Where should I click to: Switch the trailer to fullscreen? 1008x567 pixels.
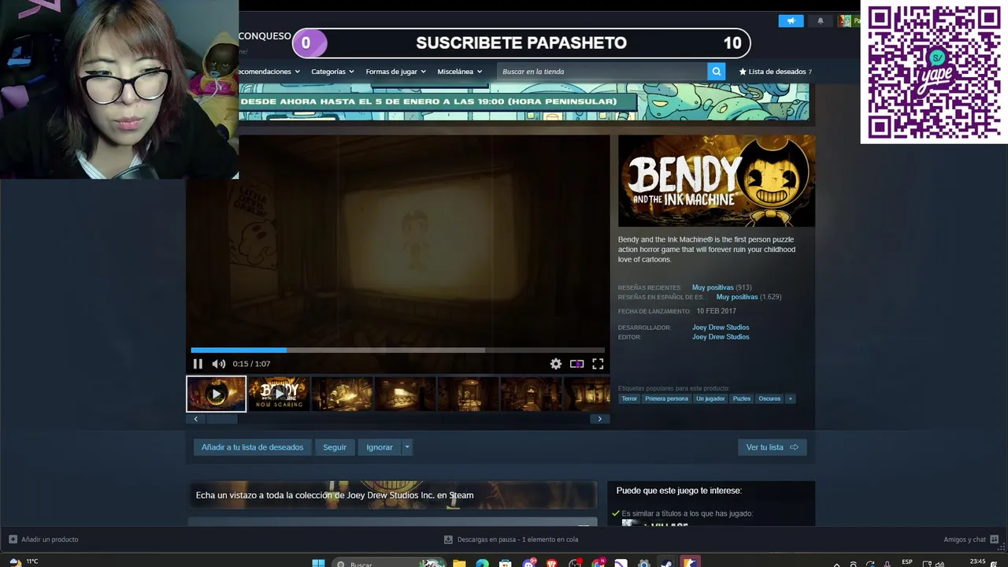tap(598, 364)
